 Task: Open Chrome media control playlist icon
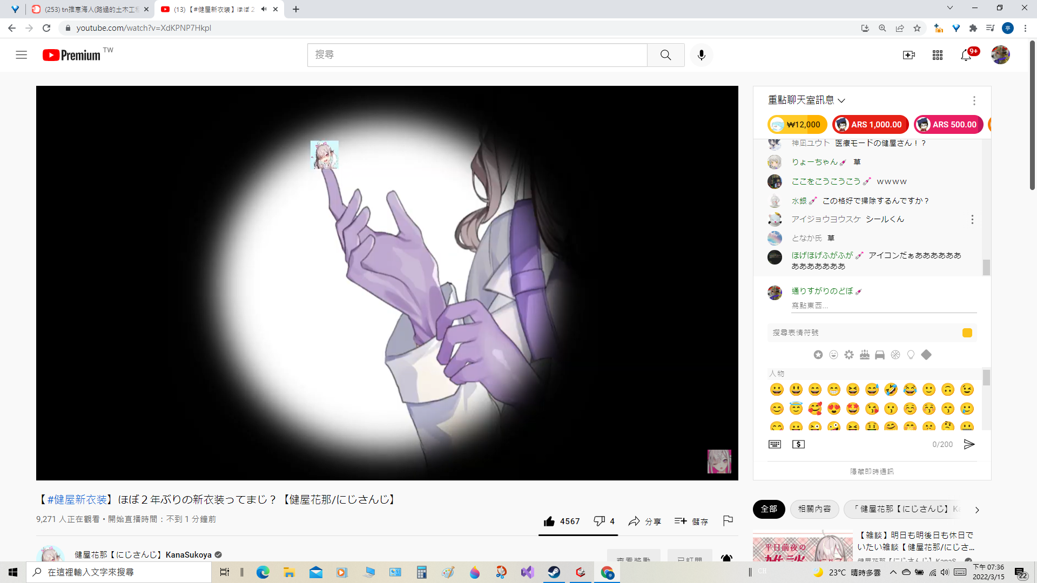(990, 28)
